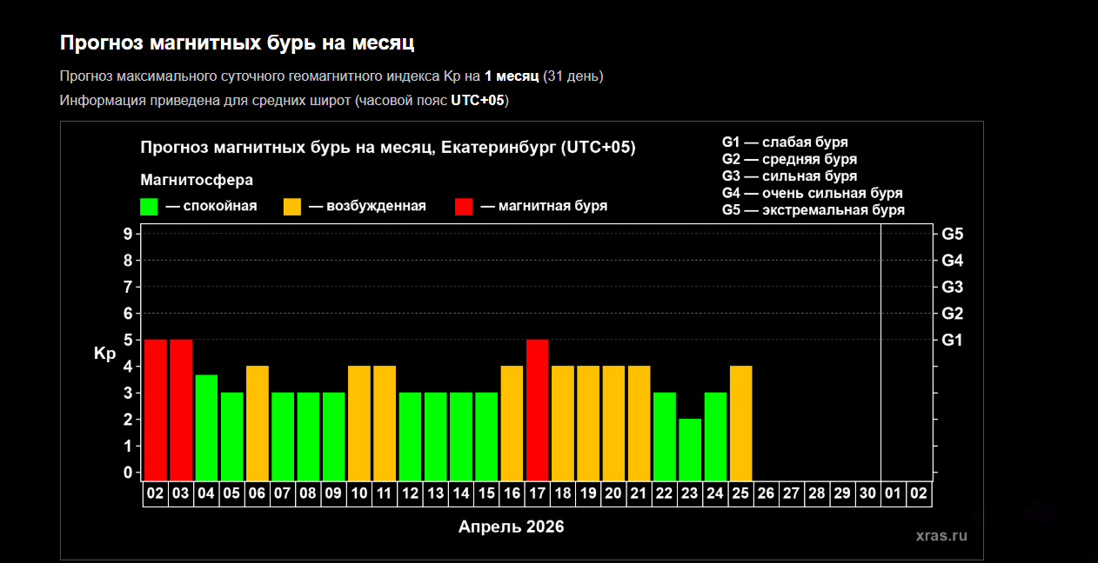1098x563 pixels.
Task: Click the G1 label on the right axis
Action: click(x=953, y=340)
